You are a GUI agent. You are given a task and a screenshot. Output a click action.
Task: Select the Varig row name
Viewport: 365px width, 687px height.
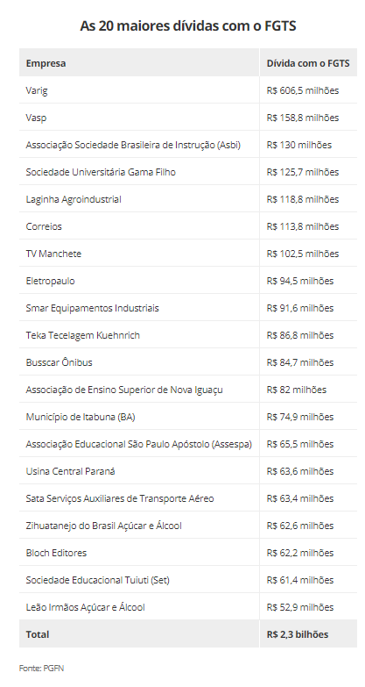tap(37, 90)
